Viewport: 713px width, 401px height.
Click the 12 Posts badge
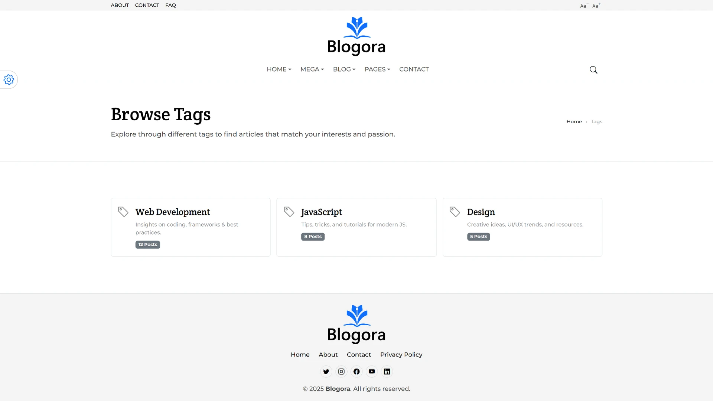tap(148, 245)
